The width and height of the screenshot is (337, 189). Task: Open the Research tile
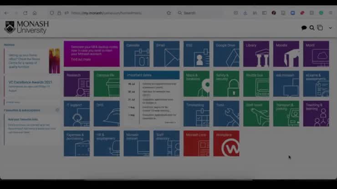(77, 84)
